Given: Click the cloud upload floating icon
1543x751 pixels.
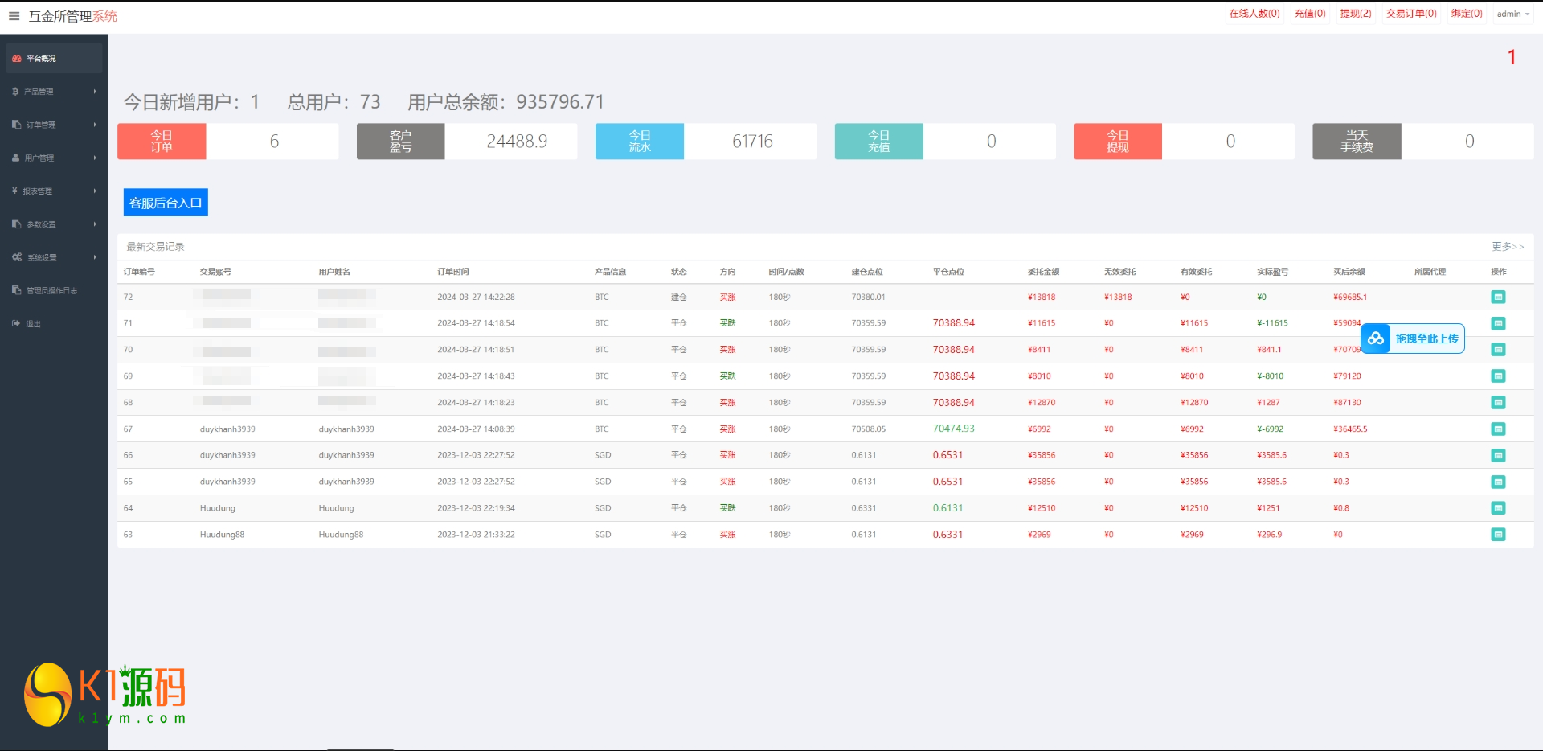Looking at the screenshot, I should [x=1376, y=339].
